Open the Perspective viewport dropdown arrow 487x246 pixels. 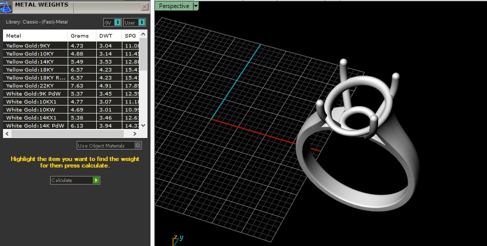pos(196,6)
